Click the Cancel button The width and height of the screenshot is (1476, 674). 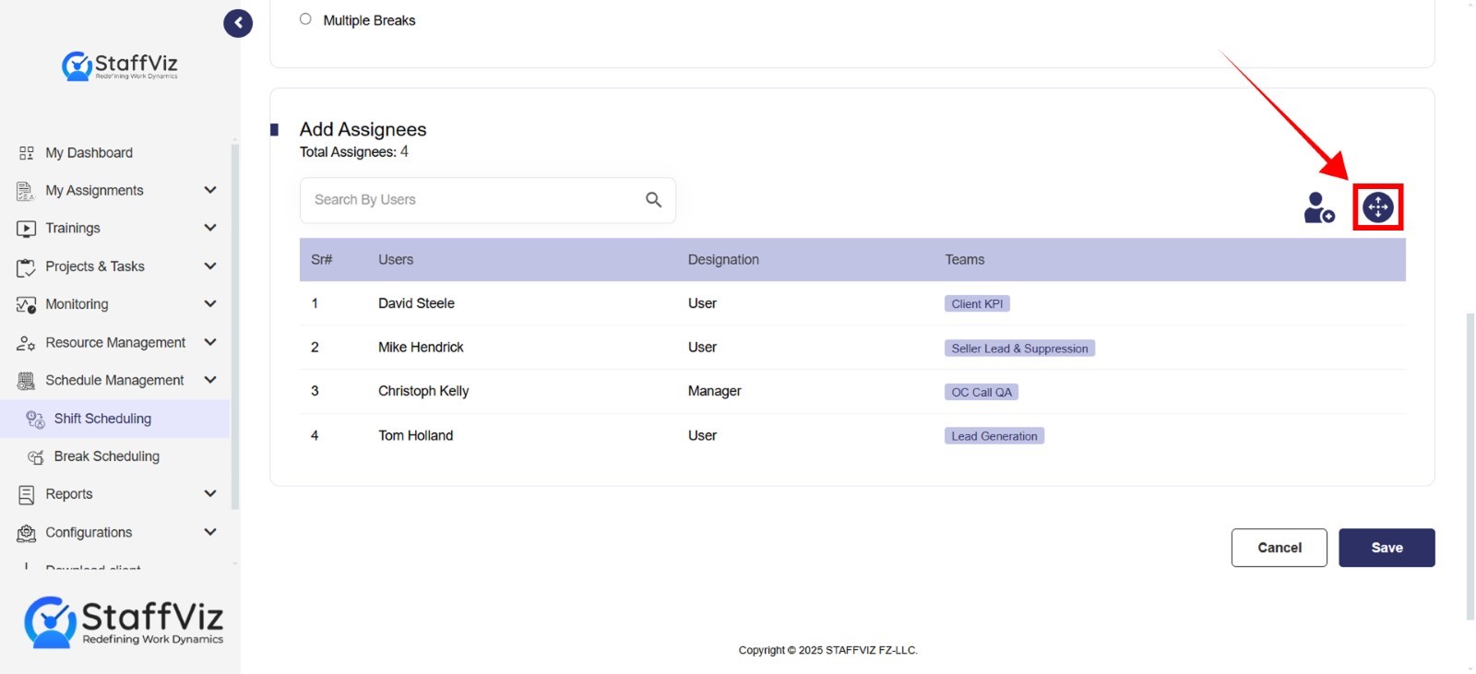tap(1280, 548)
